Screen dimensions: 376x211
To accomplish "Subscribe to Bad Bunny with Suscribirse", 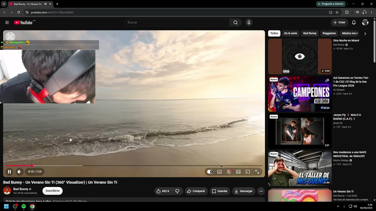I will click(53, 191).
